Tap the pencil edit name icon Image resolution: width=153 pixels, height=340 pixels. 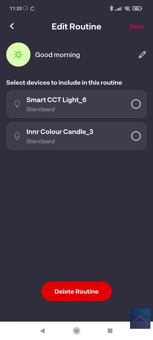coord(142,55)
